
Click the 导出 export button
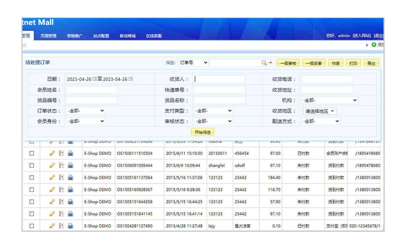[x=371, y=63]
